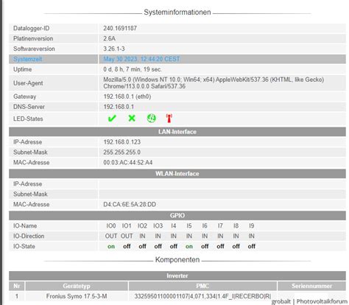
Task: Click the Inverter section header
Action: [x=177, y=276]
